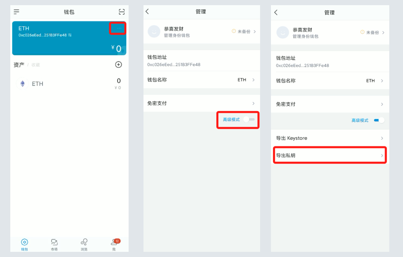Viewport: 403px width, 257px height.
Task: Tap 钱包名称 label in right screen
Action: tap(286, 81)
